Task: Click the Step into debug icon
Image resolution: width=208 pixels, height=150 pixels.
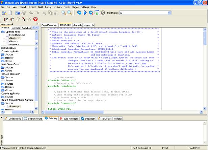Action: point(24,19)
